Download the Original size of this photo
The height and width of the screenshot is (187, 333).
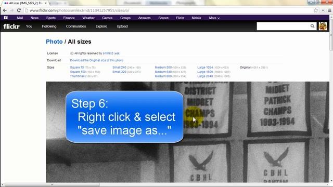pyautogui.click(x=96, y=60)
